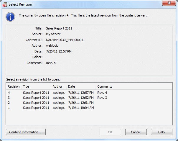Select revision 2 dated 12:51 PM
The height and width of the screenshot is (141, 178).
[89, 103]
